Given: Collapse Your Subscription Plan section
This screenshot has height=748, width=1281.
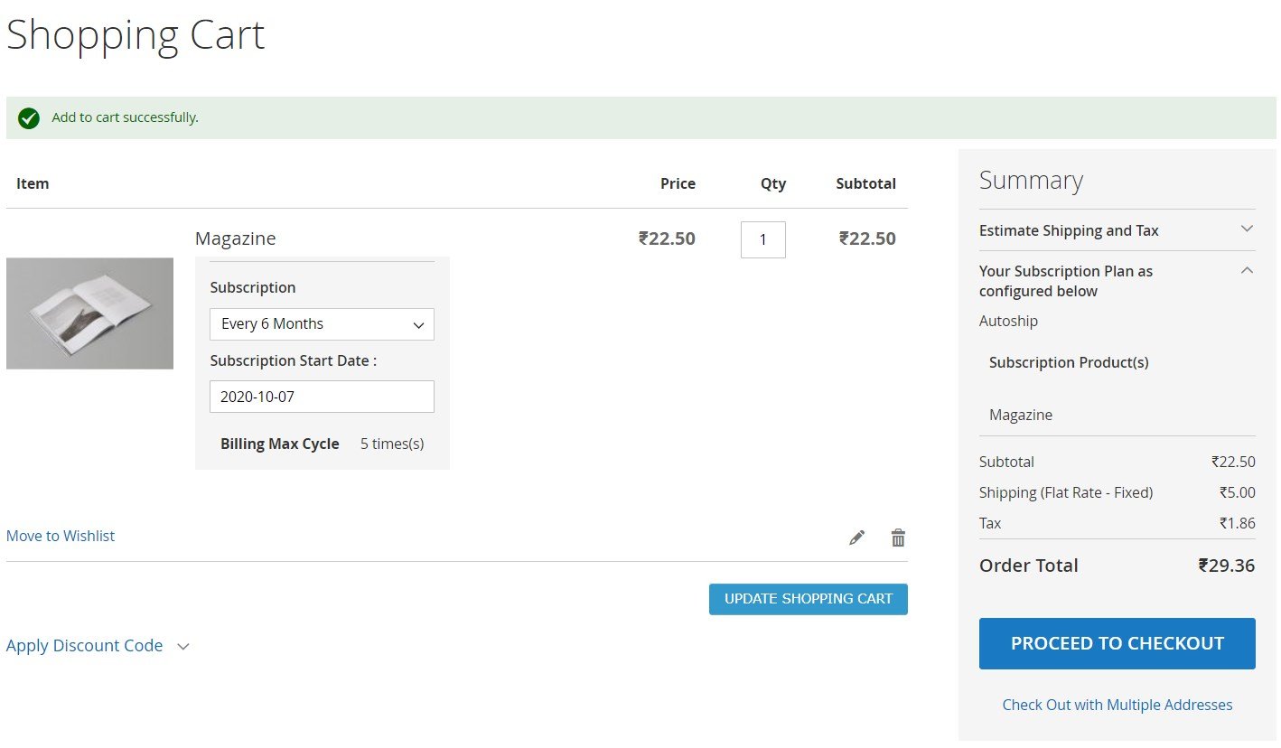Looking at the screenshot, I should (x=1117, y=280).
